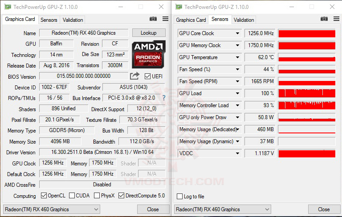Click the Bus Interface question mark icon
Screen dimensions: 342x217
pyautogui.click(x=164, y=98)
